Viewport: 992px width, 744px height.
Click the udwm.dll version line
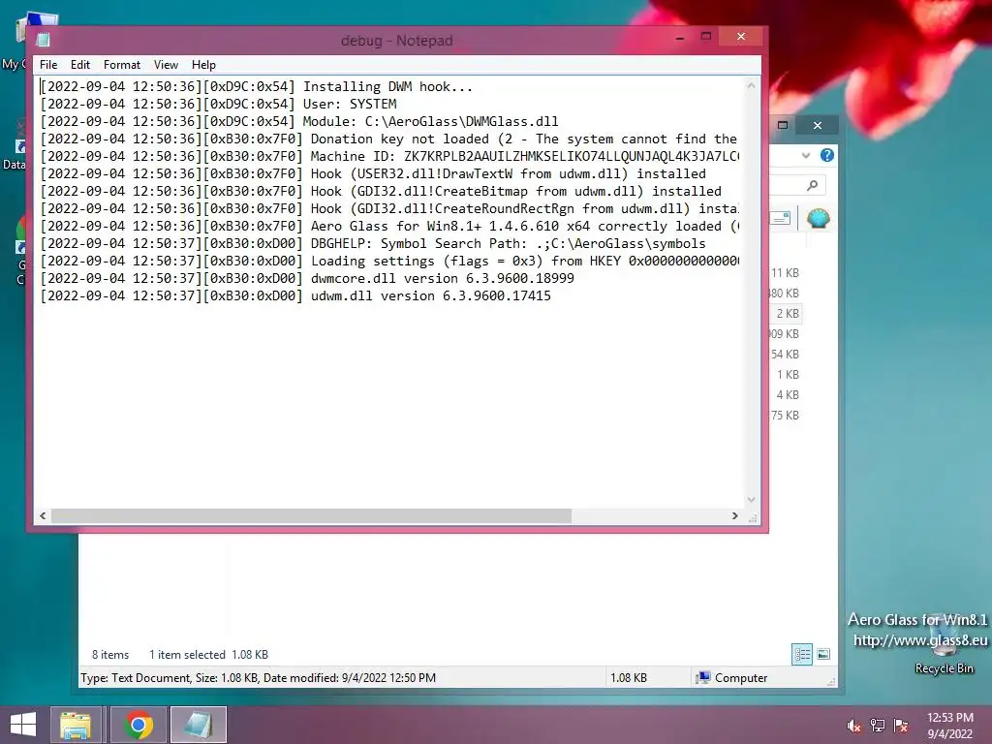[x=295, y=295]
